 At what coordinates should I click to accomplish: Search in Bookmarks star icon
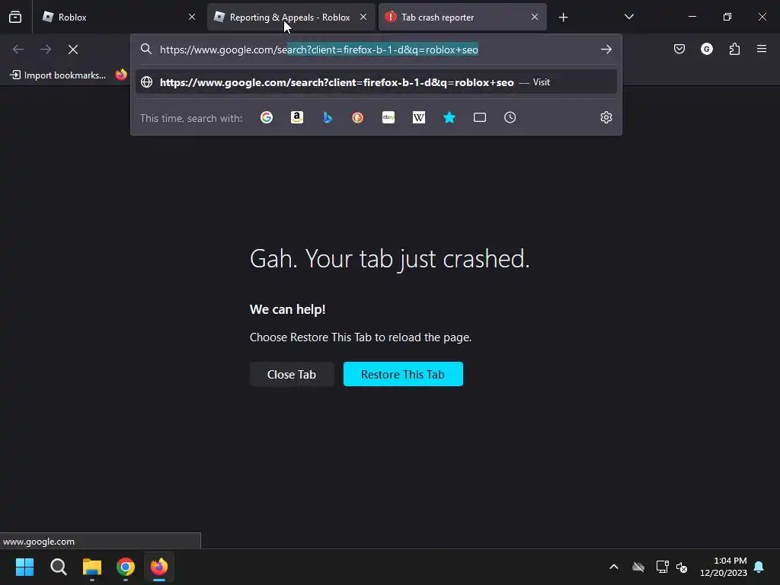pyautogui.click(x=449, y=117)
